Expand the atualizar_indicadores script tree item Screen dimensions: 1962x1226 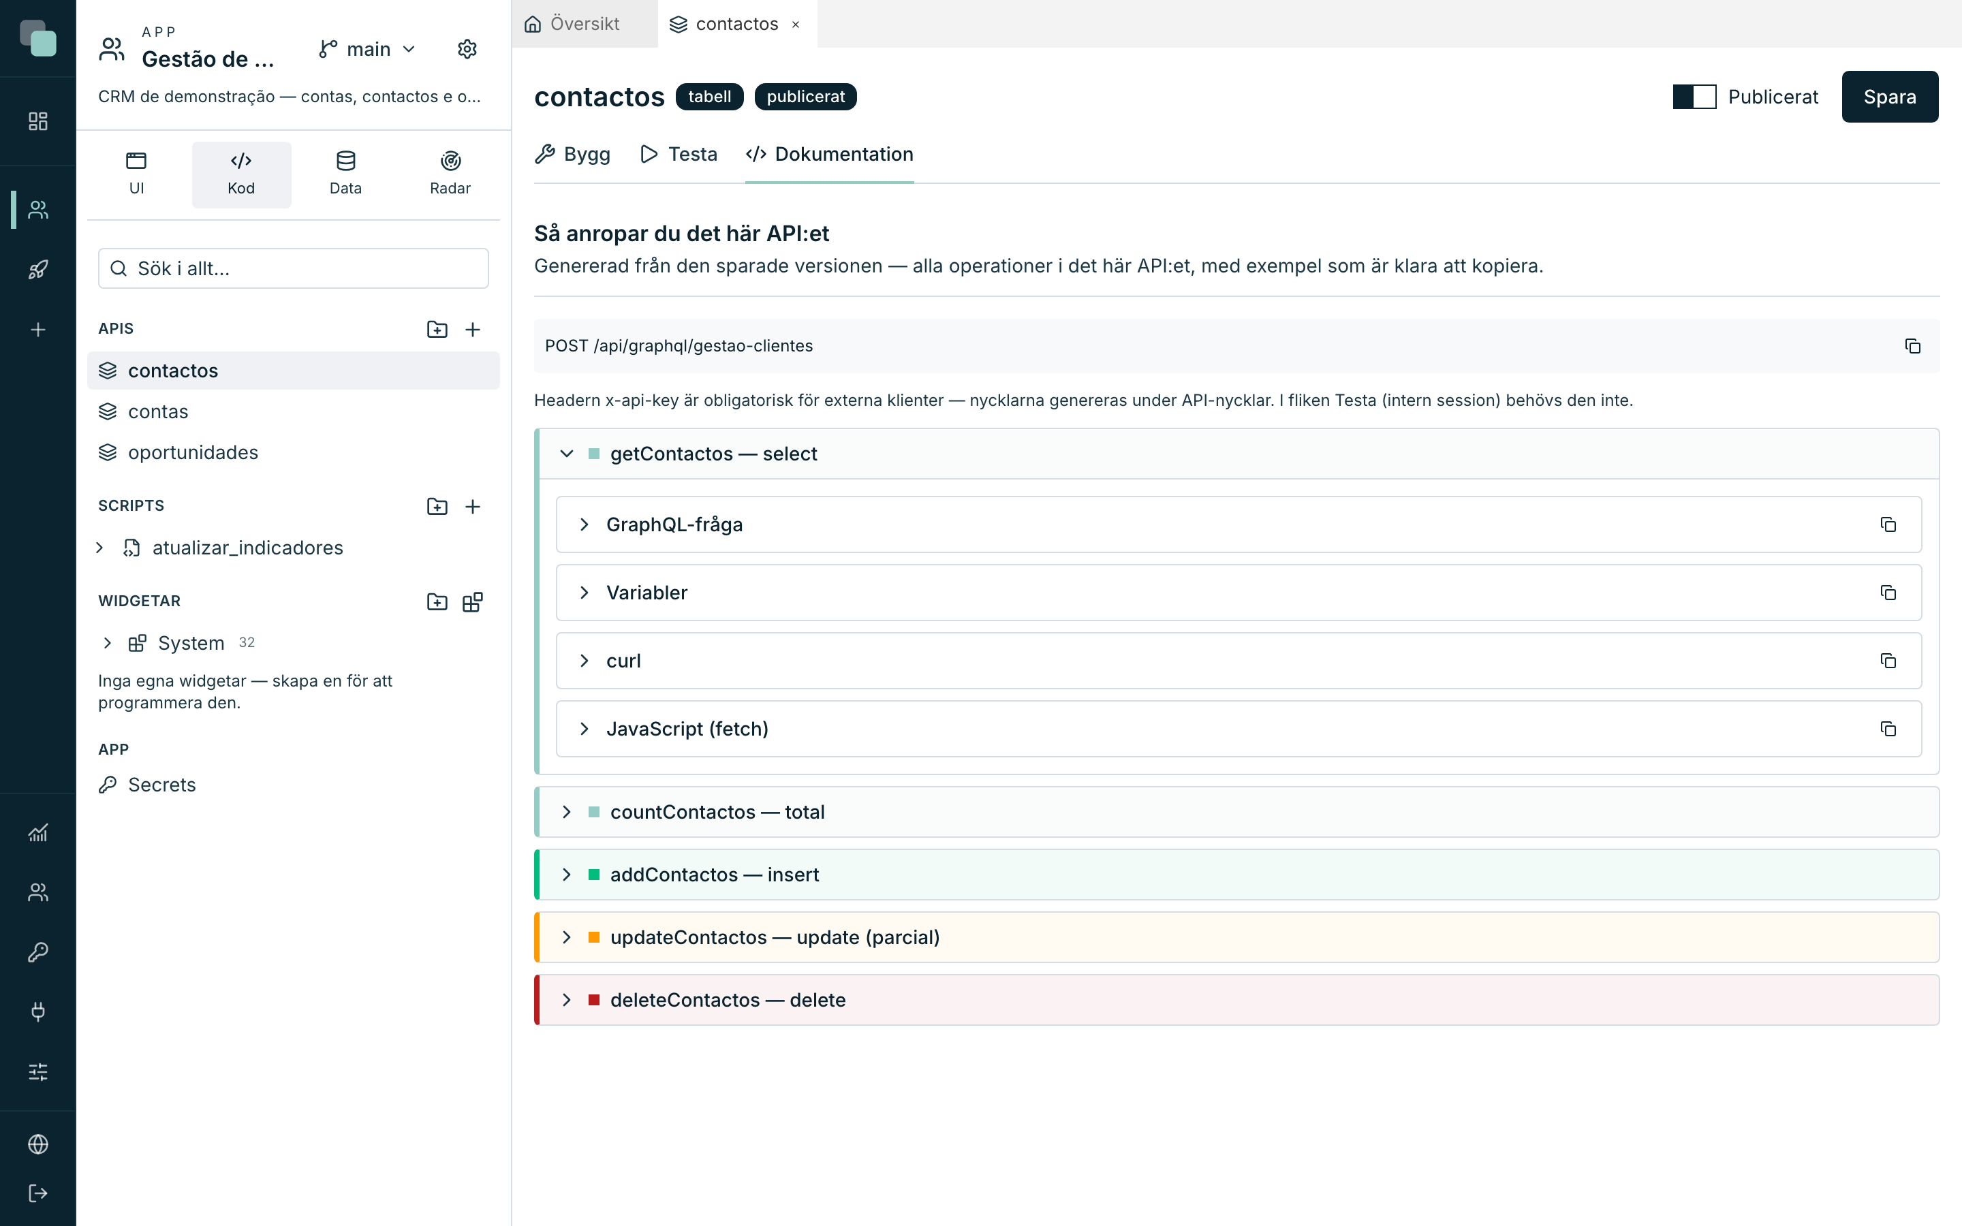click(99, 548)
